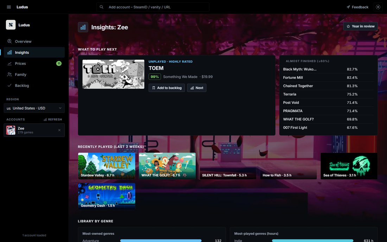Open the Geometry Dash card
Screen dimensions: 387x242
click(x=107, y=196)
